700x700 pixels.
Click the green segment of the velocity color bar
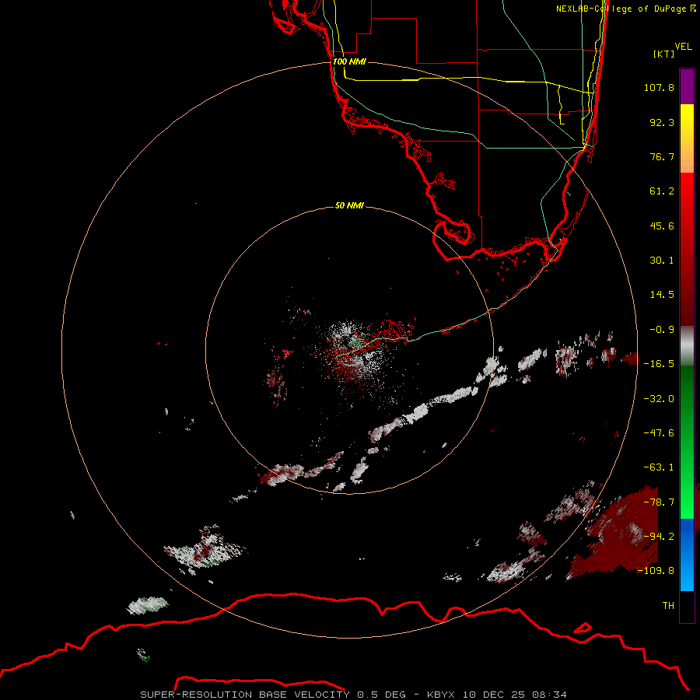(x=687, y=442)
